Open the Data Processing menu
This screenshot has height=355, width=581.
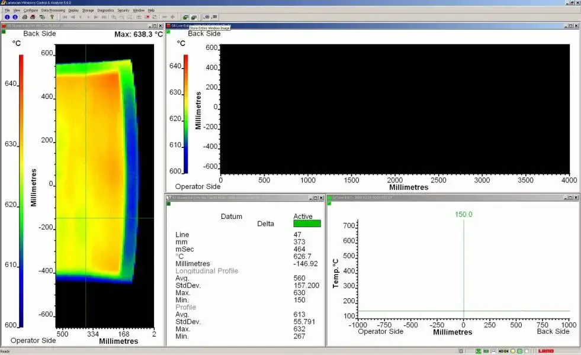tap(53, 10)
